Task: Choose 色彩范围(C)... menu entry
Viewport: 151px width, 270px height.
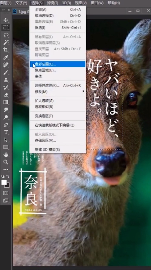Action: 58,64
